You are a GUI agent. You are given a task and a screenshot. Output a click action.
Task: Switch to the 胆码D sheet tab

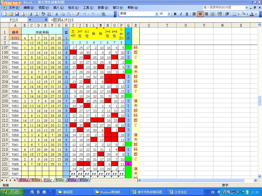(60, 180)
